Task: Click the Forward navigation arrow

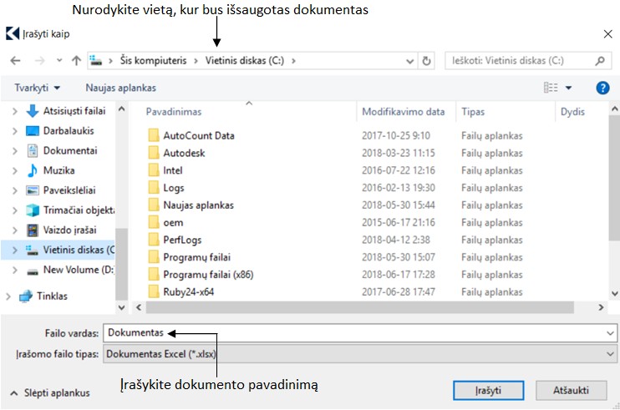Action: [39, 60]
